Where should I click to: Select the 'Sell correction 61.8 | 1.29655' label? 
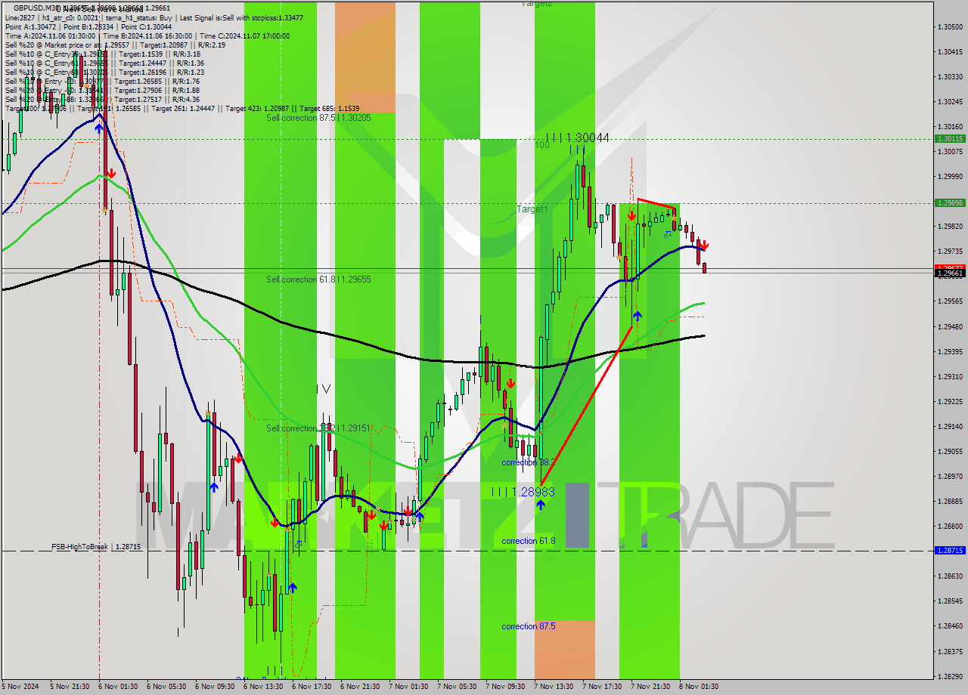[318, 280]
